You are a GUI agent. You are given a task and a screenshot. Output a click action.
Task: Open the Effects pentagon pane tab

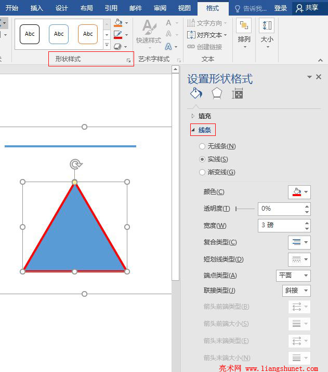pos(217,93)
